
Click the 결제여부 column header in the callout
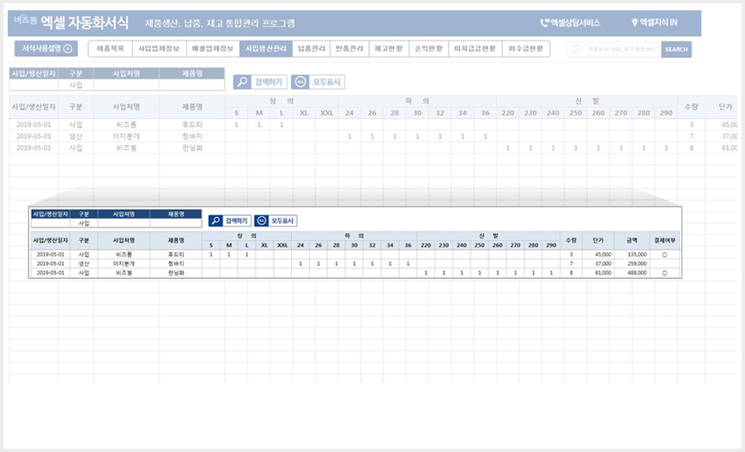(664, 240)
